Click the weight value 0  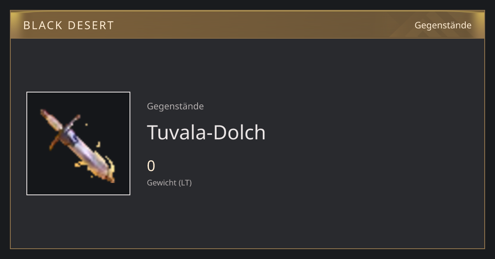151,166
